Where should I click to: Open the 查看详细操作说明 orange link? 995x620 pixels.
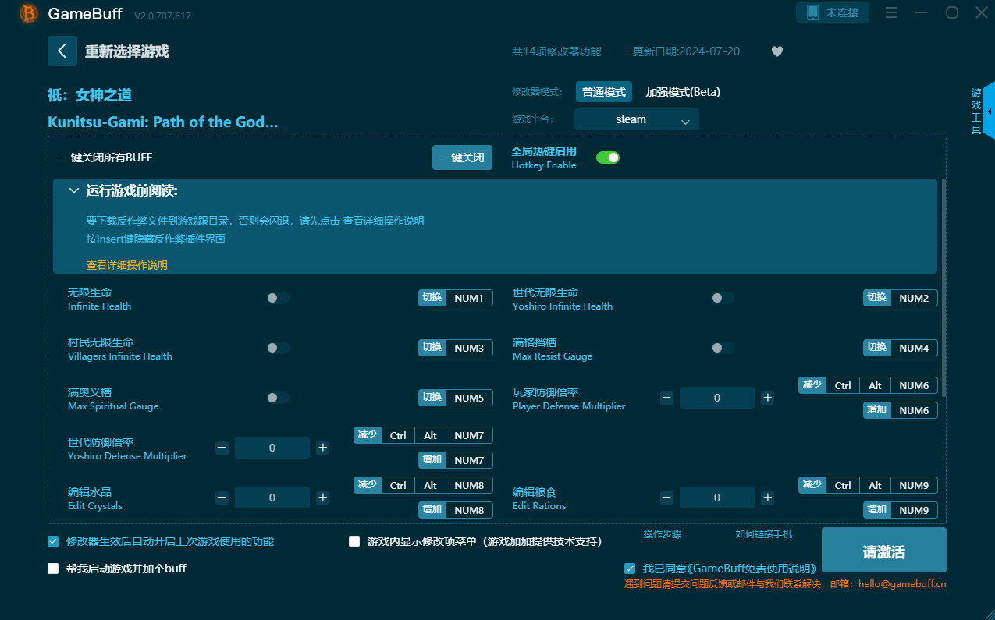(x=126, y=265)
